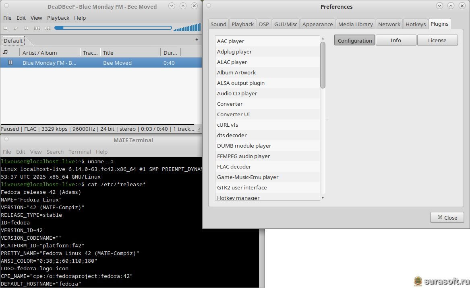Click the Stop button in DeaDBeeF toolbar
Screen dimensions: 470x288
[x=5, y=28]
